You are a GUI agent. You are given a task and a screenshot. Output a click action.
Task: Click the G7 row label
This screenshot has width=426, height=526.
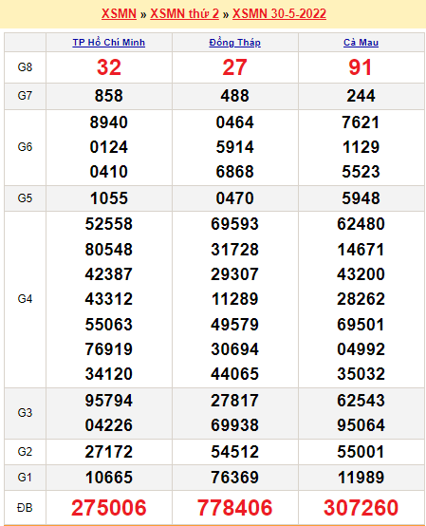click(25, 96)
